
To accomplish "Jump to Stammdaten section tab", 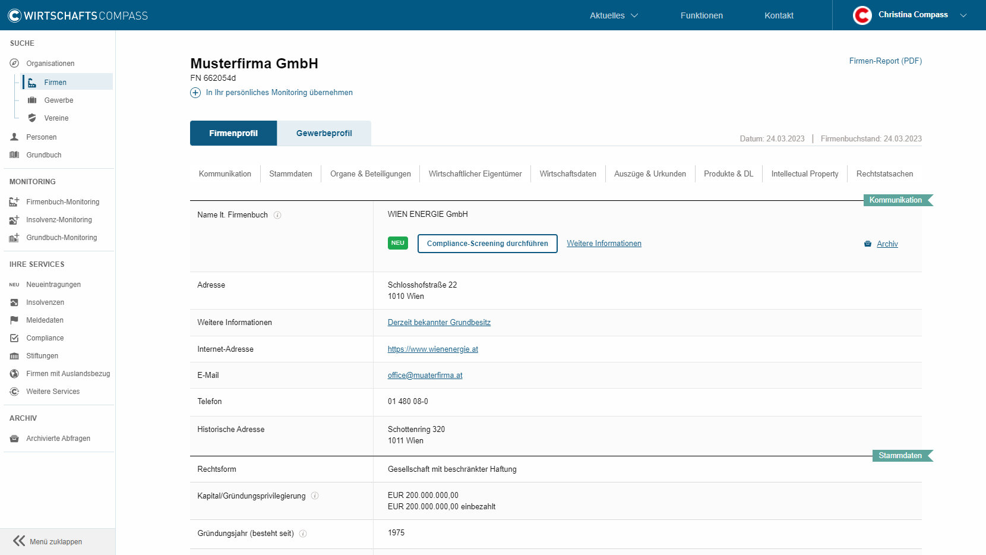I will tap(290, 174).
